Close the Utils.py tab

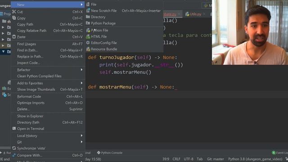[204, 14]
